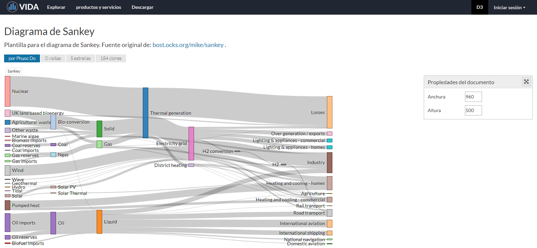537x248 pixels.
Task: Click the blue Thermal generation node
Action: 146,113
